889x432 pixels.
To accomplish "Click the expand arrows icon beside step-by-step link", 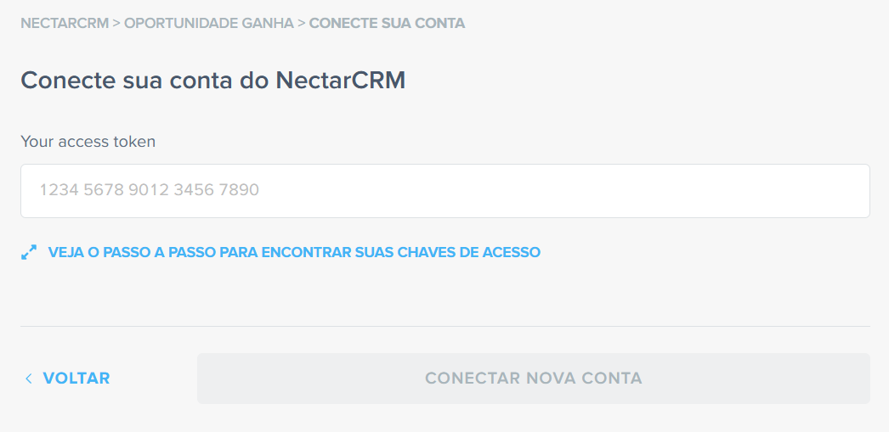I will click(29, 252).
